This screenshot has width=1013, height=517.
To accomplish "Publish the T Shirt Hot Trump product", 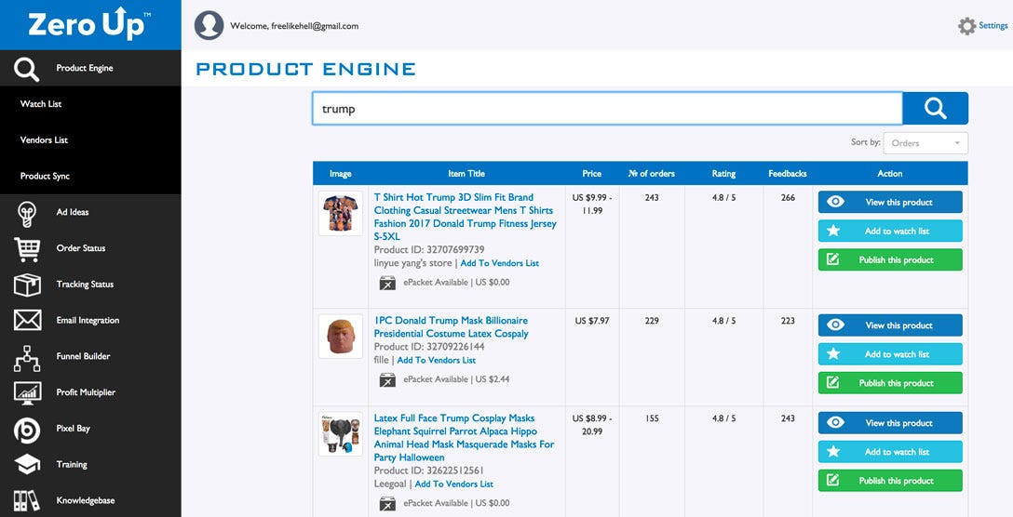I will coord(890,260).
